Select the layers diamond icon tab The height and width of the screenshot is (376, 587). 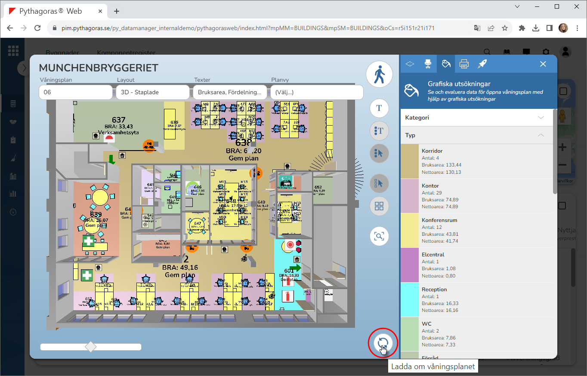pos(410,64)
